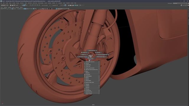Toggle construction history icon
The image size is (189, 106).
click(65, 5)
